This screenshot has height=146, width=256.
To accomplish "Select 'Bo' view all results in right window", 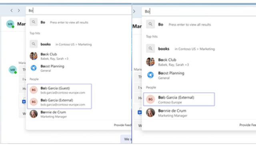I will pyautogui.click(x=199, y=24).
